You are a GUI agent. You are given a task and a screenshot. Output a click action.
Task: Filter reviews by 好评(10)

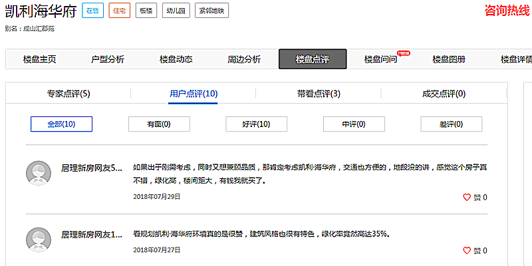click(256, 124)
